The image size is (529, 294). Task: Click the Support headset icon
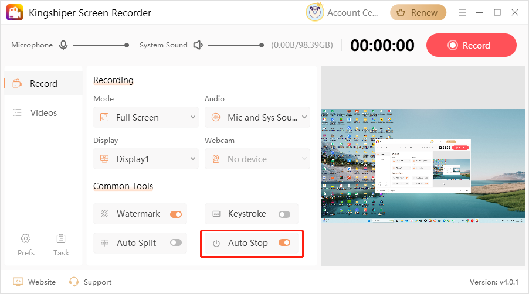[x=73, y=282]
